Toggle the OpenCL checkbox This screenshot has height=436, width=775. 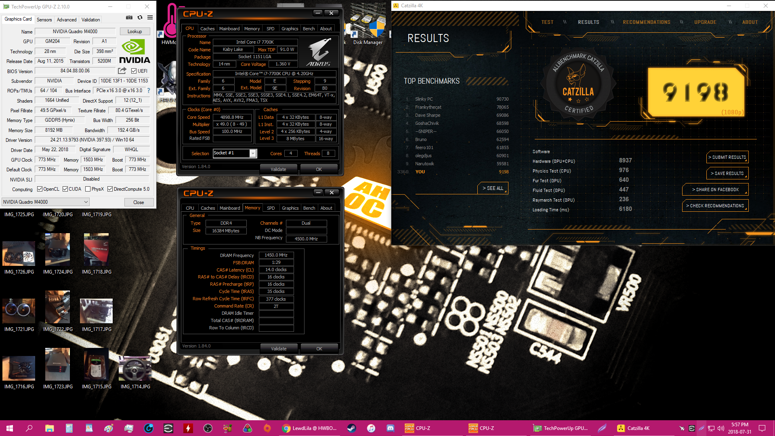click(x=40, y=189)
